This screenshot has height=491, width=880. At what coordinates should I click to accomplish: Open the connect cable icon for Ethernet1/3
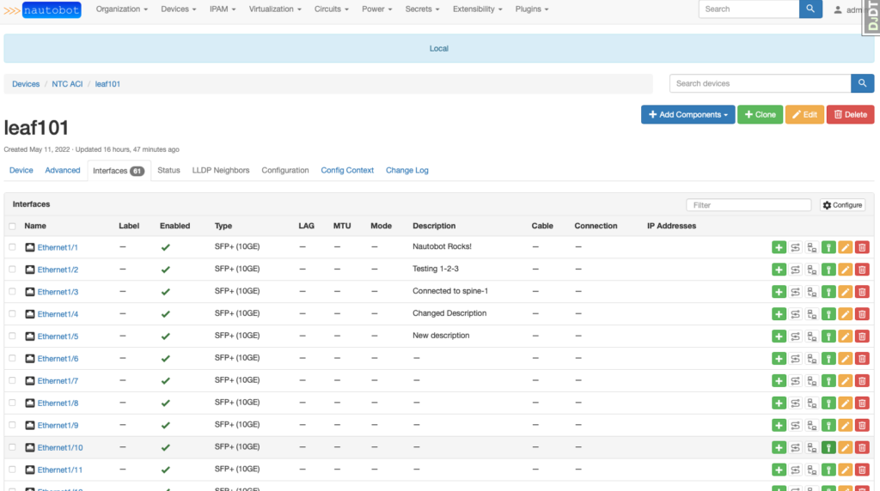click(812, 292)
